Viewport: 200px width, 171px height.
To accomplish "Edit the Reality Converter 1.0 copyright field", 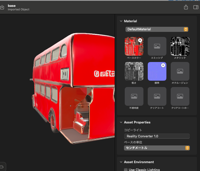I will click(x=157, y=136).
